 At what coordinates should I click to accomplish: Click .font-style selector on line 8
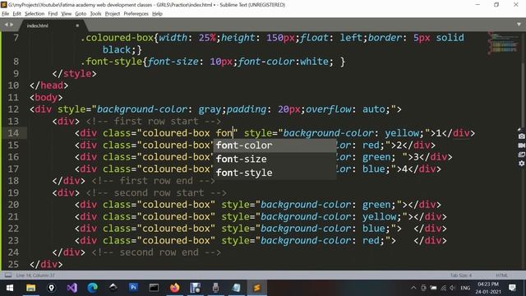[x=111, y=62]
